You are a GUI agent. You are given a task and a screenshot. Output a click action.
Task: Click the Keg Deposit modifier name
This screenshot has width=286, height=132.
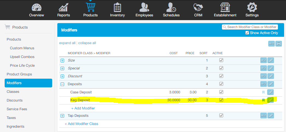(x=80, y=100)
